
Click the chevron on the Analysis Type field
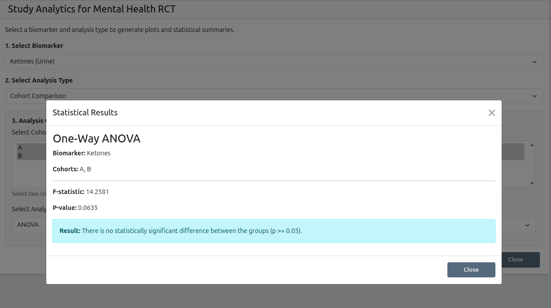(x=535, y=96)
